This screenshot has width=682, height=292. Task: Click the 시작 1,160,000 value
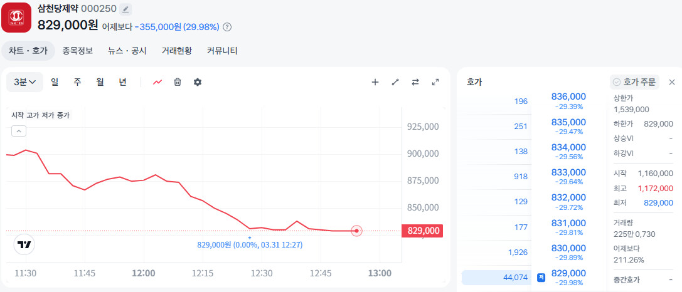pos(656,174)
